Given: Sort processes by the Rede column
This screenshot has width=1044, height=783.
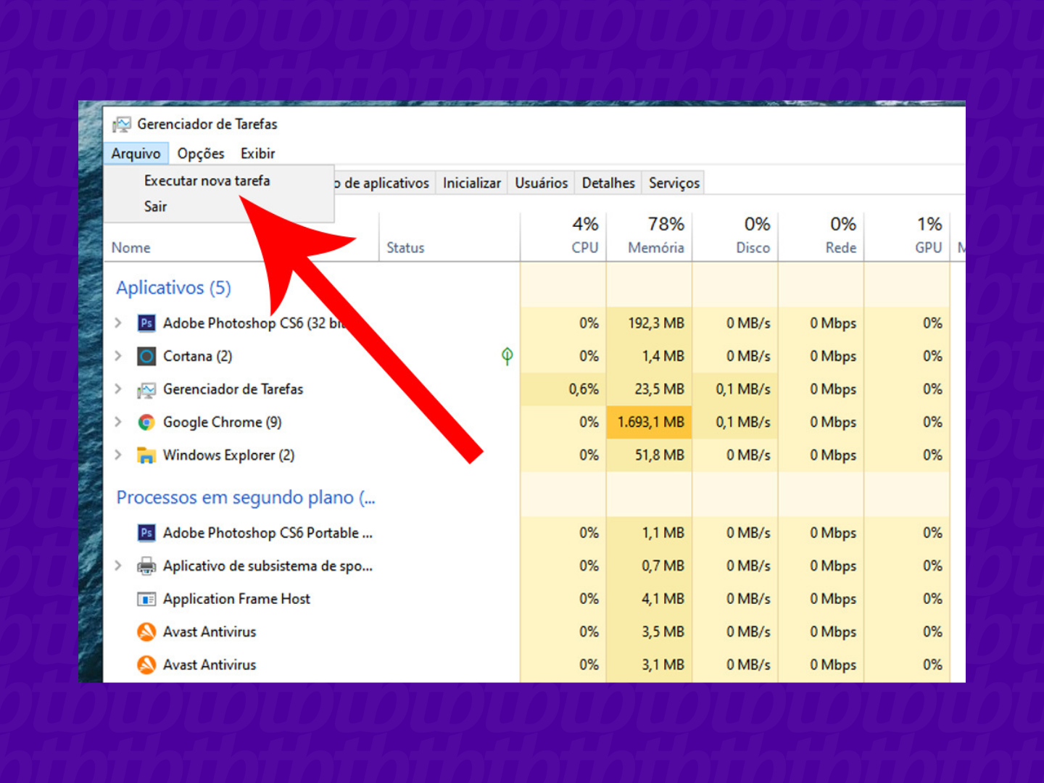Looking at the screenshot, I should coord(821,236).
